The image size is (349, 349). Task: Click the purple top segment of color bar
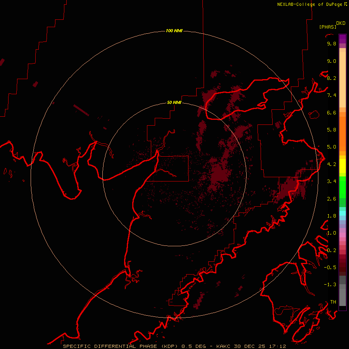point(342,39)
